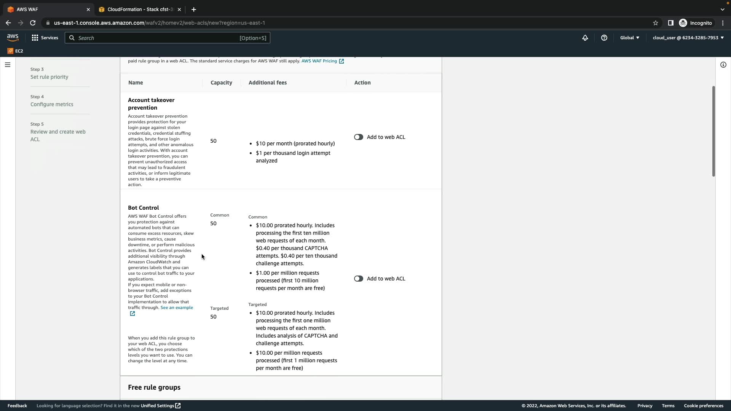Screen dimensions: 731x411
Task: Expand the cloud_user account menu
Action: coord(688,38)
